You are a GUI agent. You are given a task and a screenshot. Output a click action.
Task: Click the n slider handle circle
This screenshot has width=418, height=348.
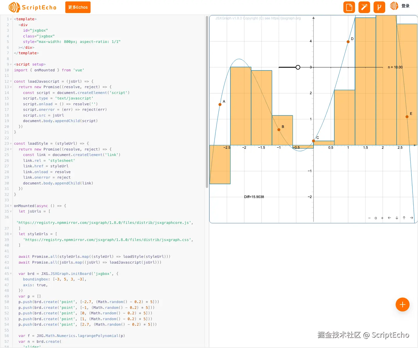pyautogui.click(x=298, y=67)
